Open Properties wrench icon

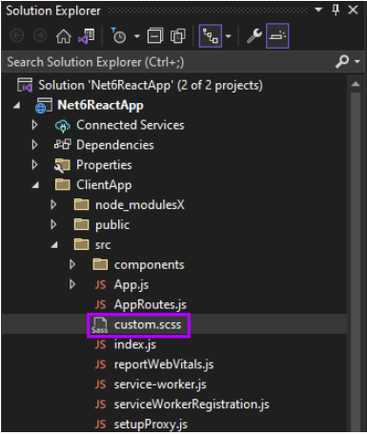click(255, 36)
